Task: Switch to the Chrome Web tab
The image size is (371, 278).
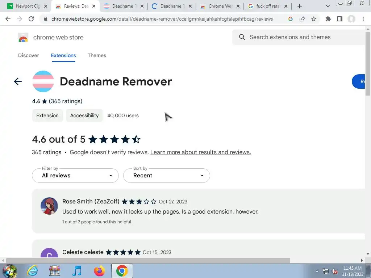Action: click(x=220, y=6)
